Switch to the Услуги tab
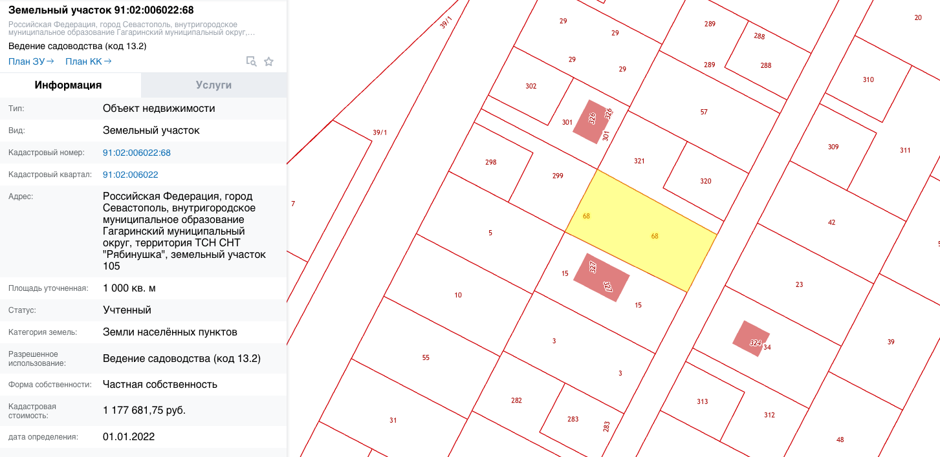 [213, 85]
